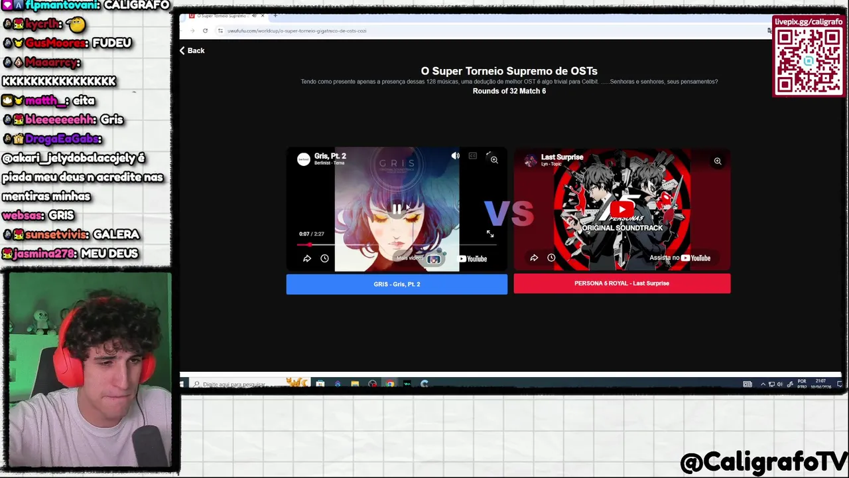Zoom the Last Surprise video with magnifier
849x478 pixels.
coord(717,161)
